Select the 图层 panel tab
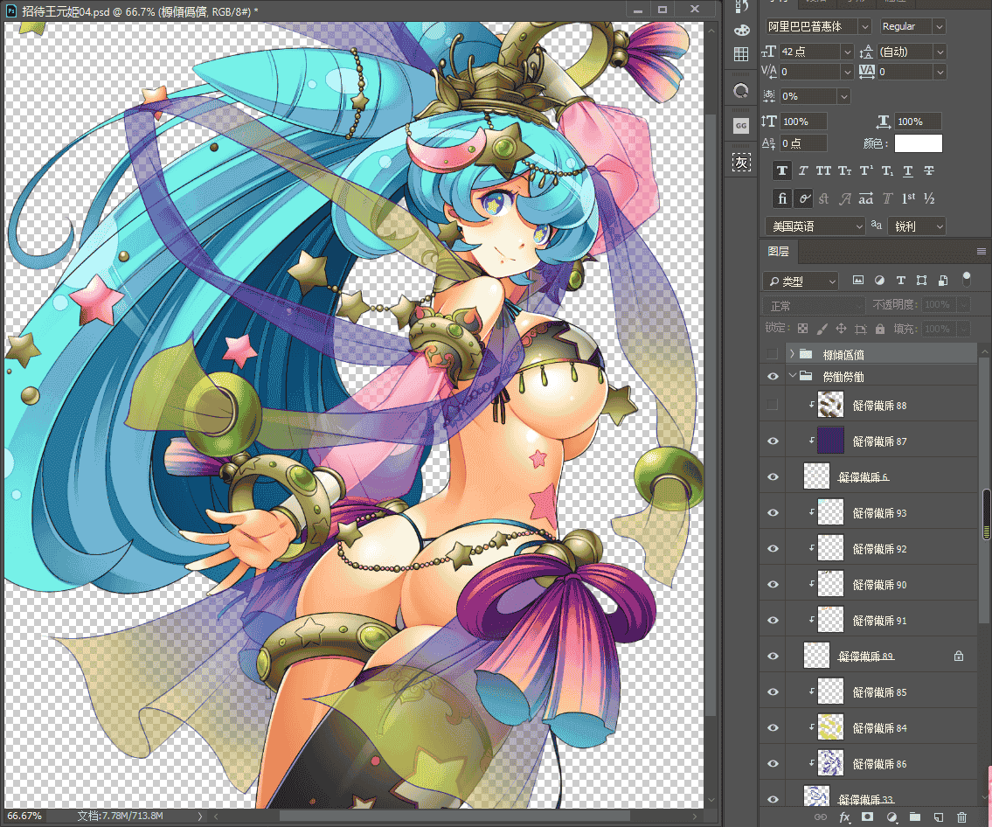992x827 pixels. coord(778,251)
